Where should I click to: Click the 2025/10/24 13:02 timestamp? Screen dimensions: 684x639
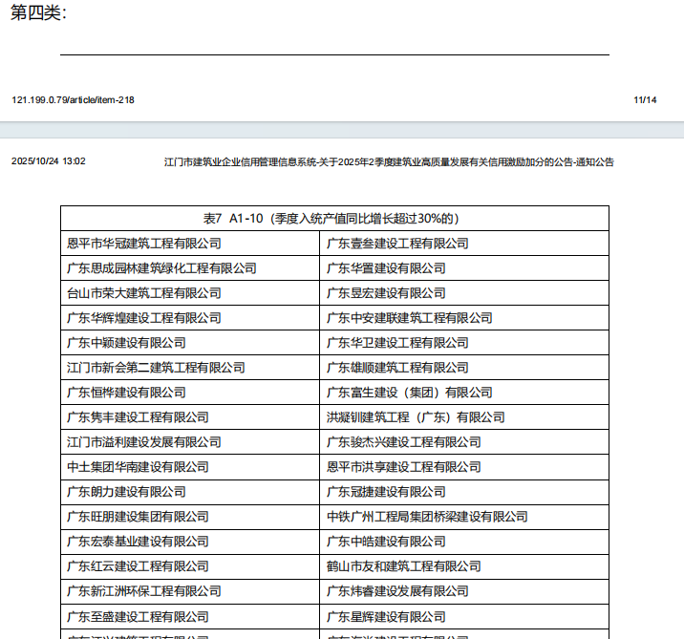(x=48, y=161)
